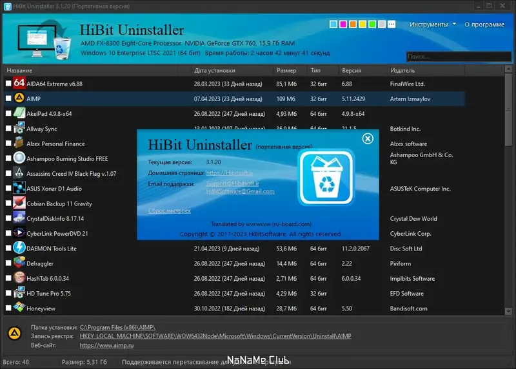Image resolution: width=516 pixels, height=369 pixels.
Task: Click the HiBit Uninstaller header logo
Action: [44, 39]
